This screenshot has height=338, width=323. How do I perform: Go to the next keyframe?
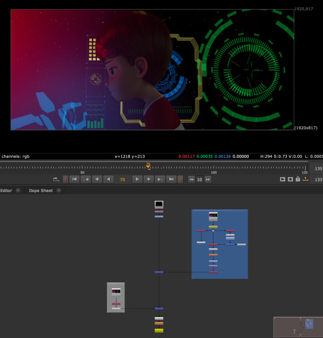(x=160, y=179)
